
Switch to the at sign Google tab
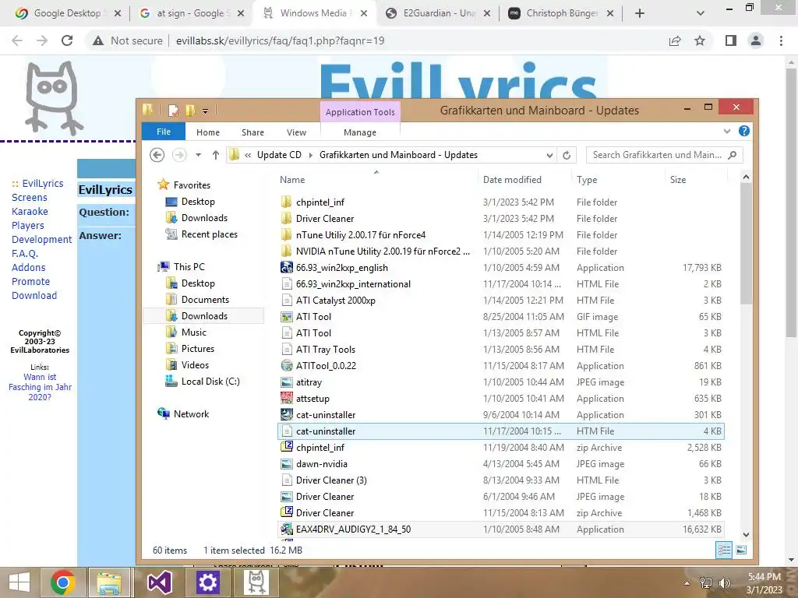192,13
